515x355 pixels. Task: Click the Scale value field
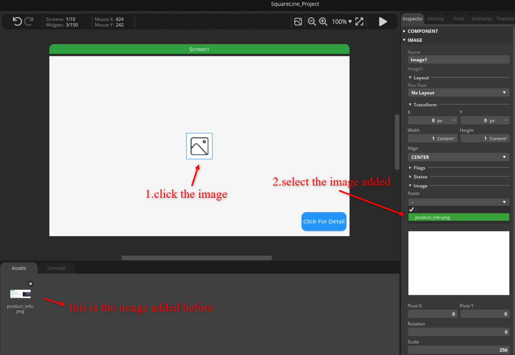pyautogui.click(x=459, y=350)
